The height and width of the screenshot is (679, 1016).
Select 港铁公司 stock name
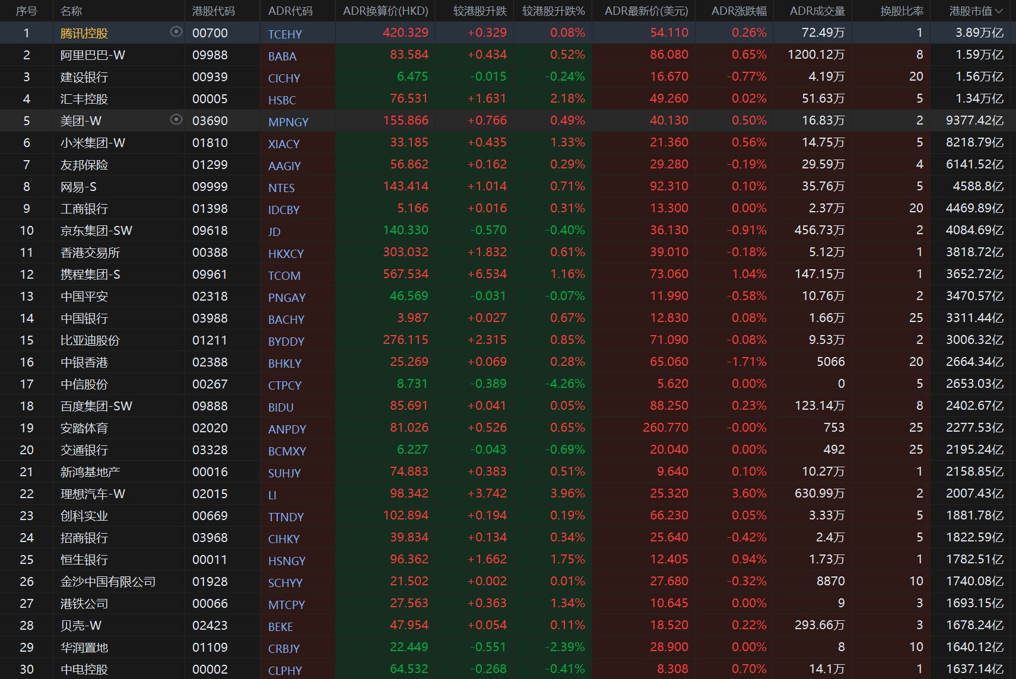tap(84, 604)
